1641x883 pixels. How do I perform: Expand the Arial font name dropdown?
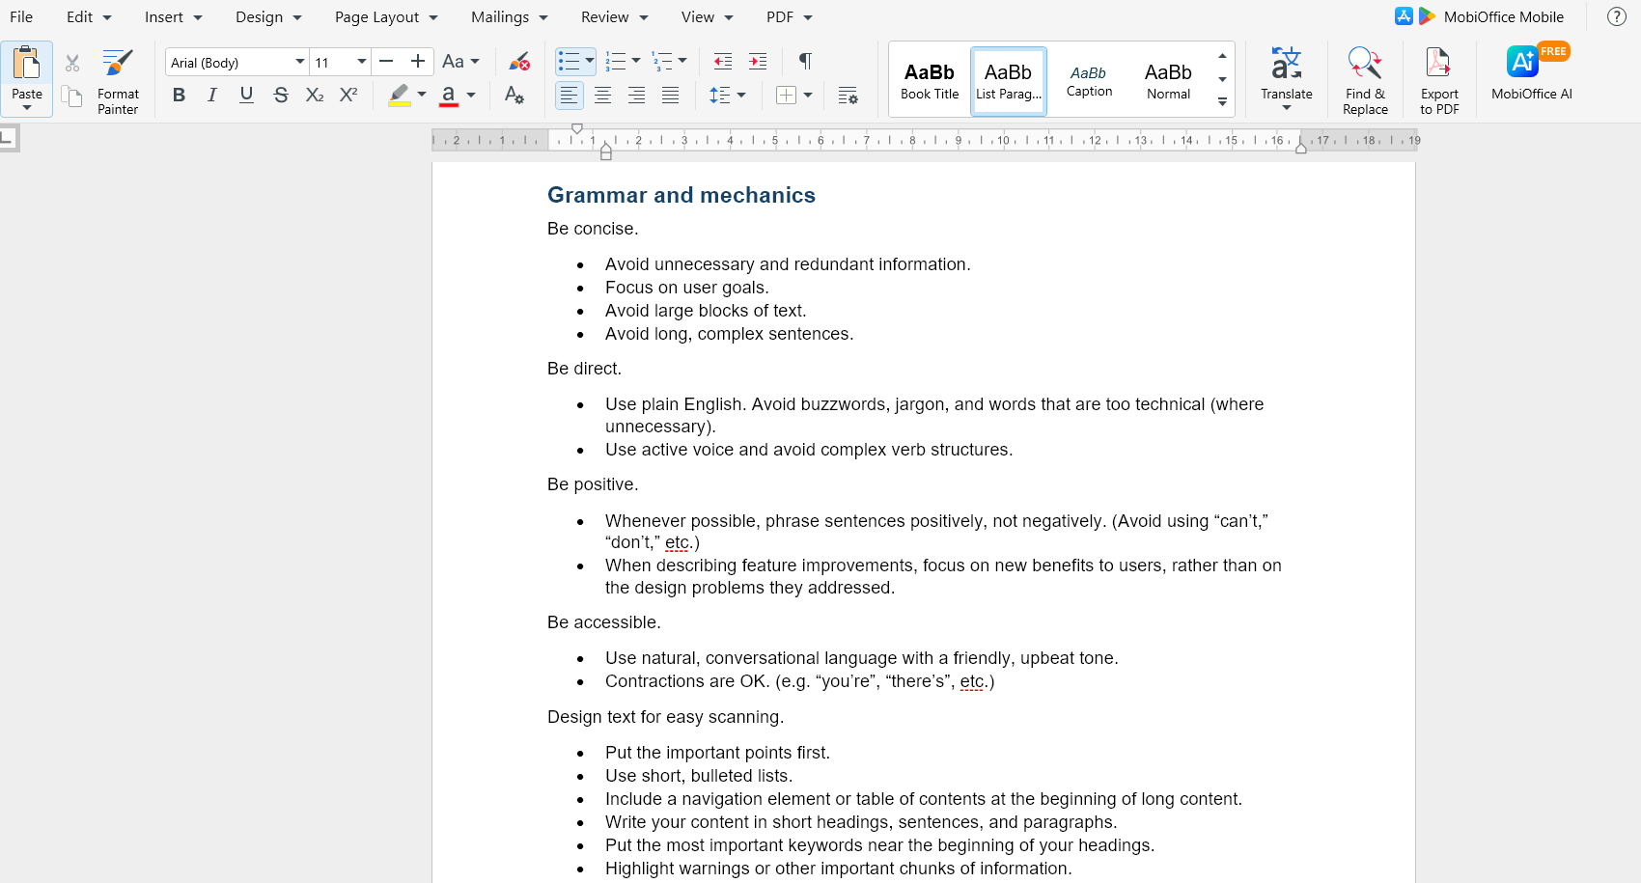[299, 62]
